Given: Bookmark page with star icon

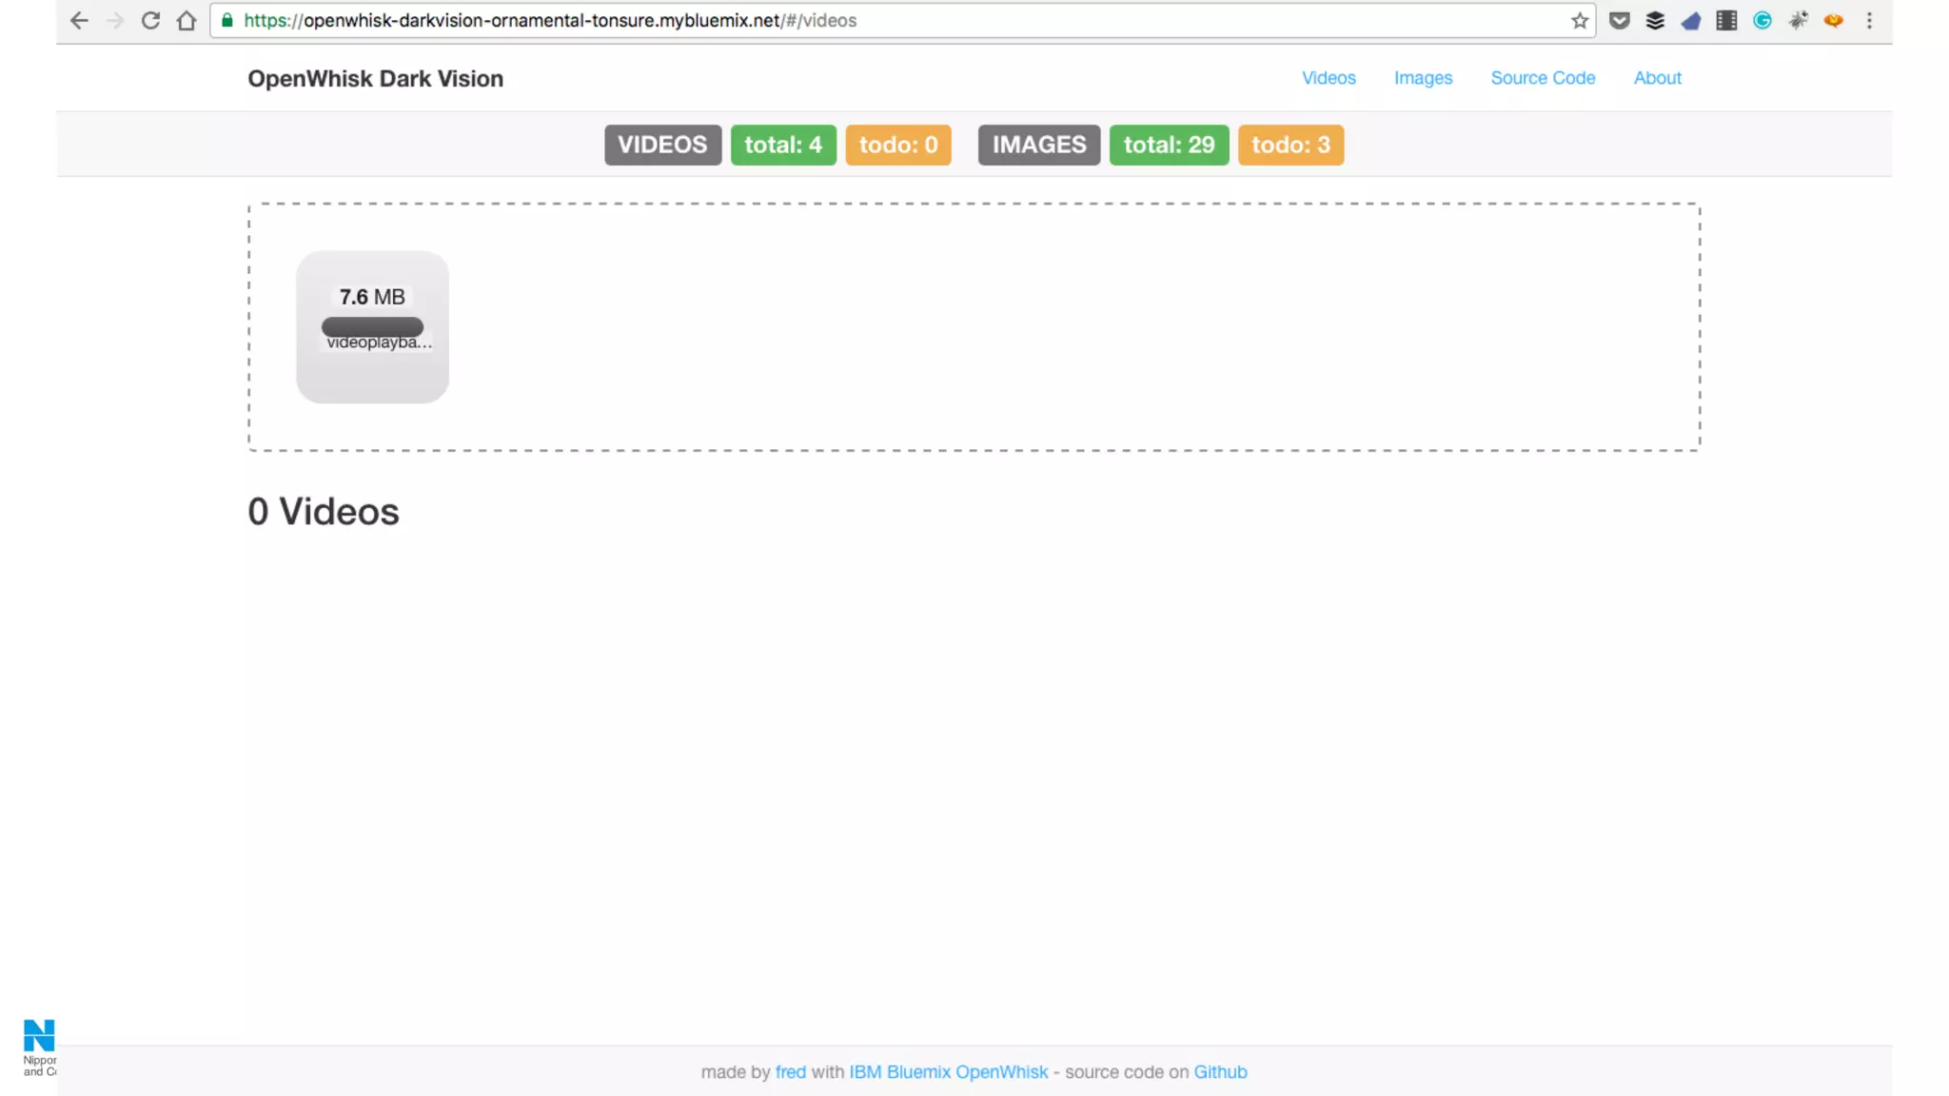Looking at the screenshot, I should pos(1580,20).
